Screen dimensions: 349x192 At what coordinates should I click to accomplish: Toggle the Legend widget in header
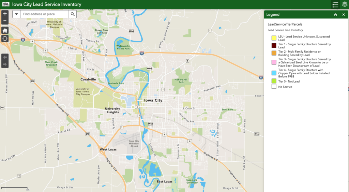[x=335, y=4]
